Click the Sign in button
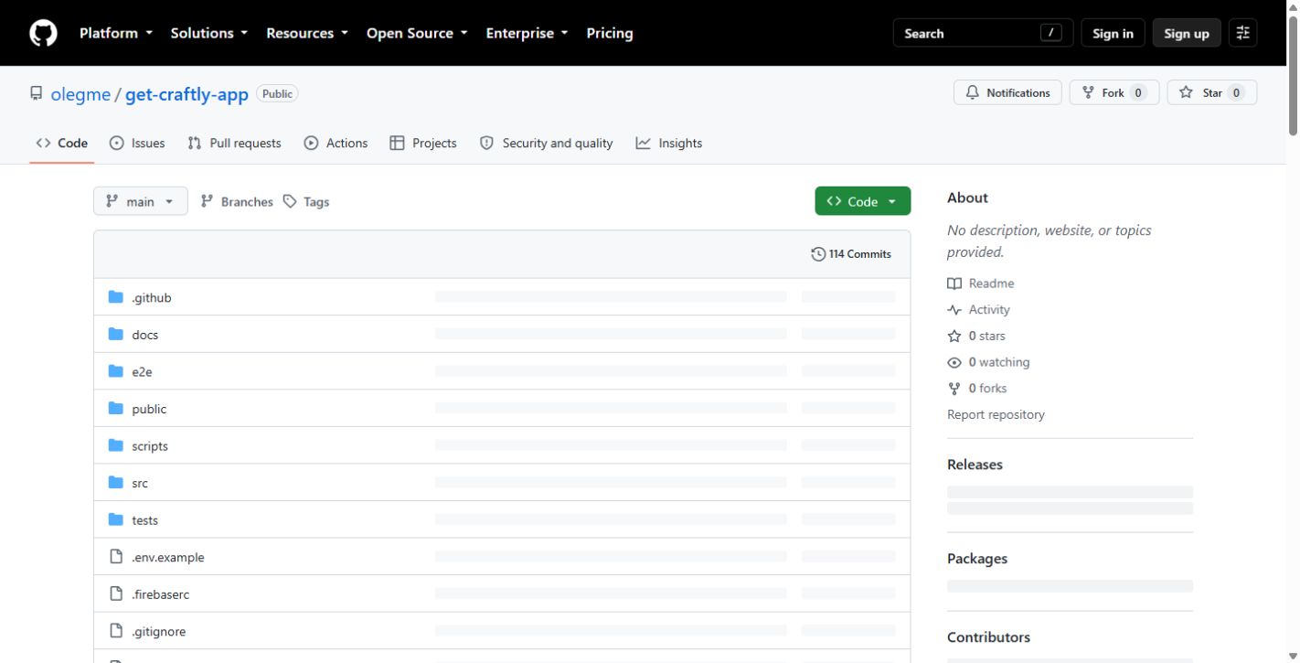 1113,33
